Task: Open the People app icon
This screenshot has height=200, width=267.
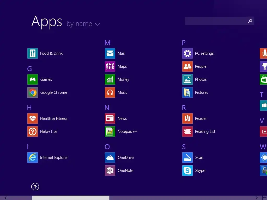Action: click(187, 66)
